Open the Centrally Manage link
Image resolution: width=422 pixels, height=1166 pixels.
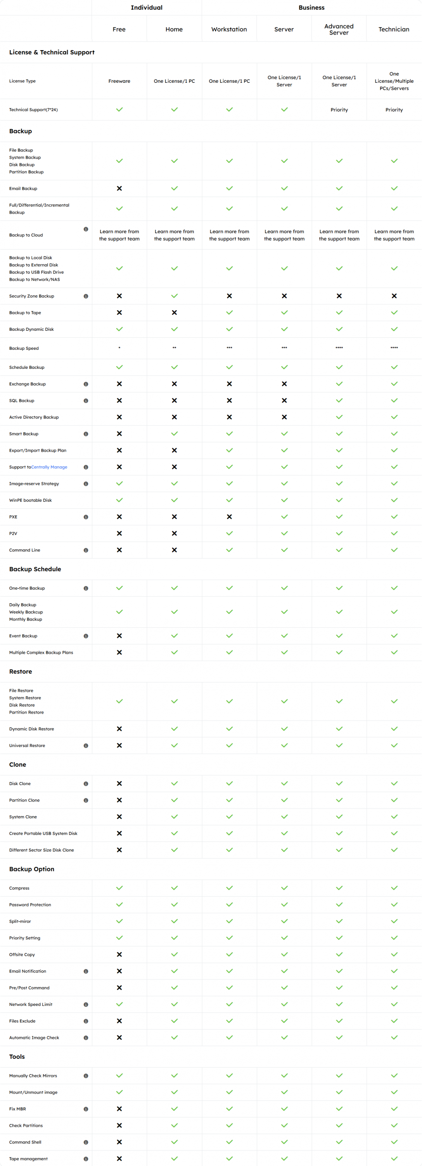click(49, 467)
